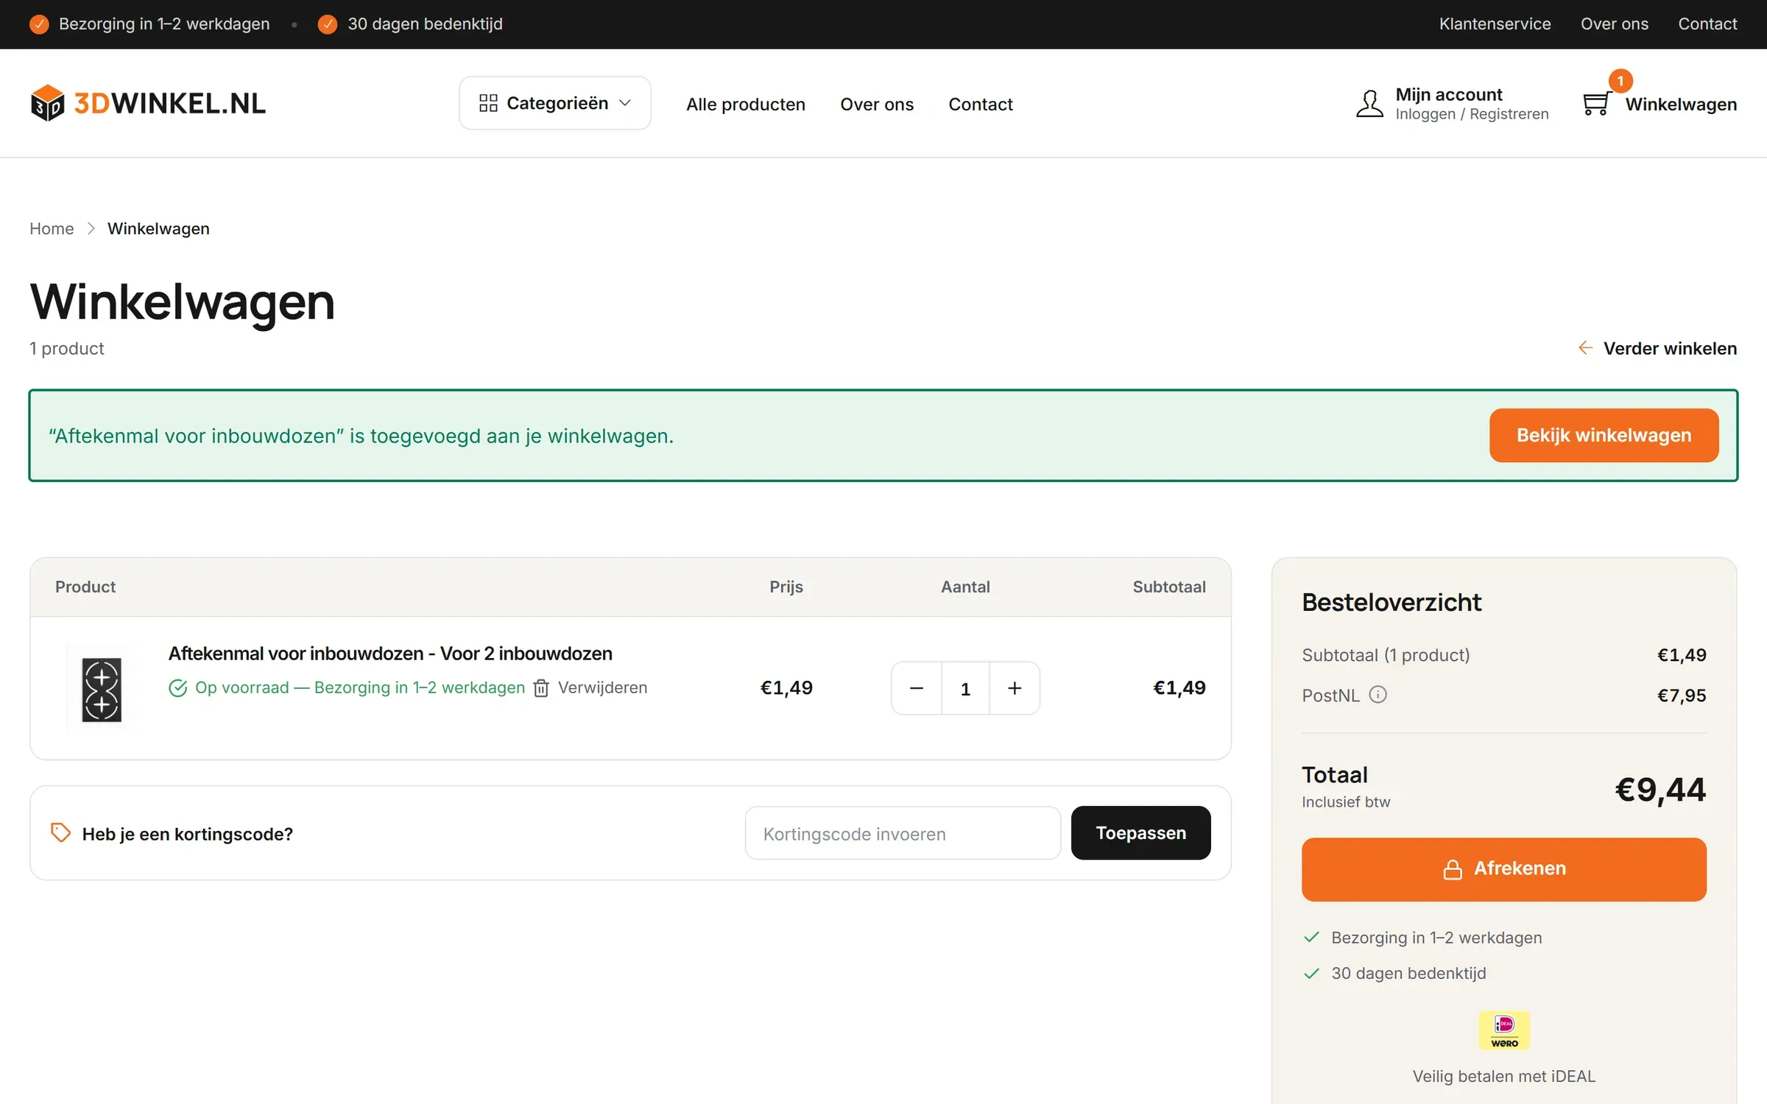
Task: Open Contact in main navigation
Action: 981,104
